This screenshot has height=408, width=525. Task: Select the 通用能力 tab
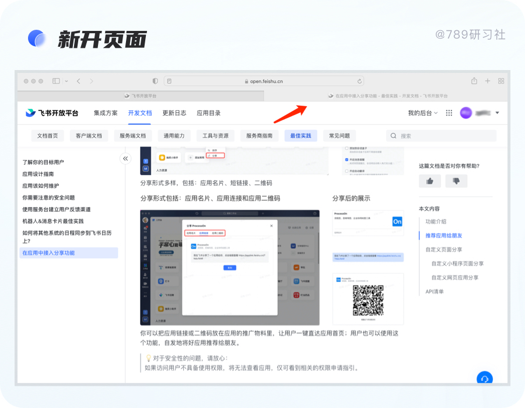pyautogui.click(x=174, y=135)
